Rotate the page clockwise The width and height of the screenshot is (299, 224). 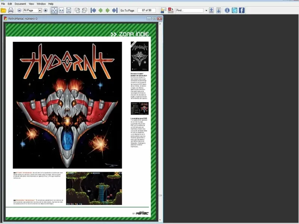coord(84,10)
